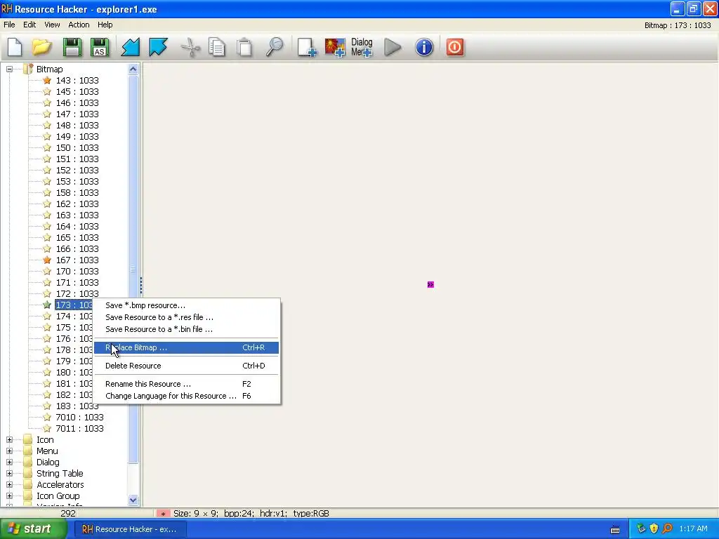Click the Bitmap : 173 : 1033 label
This screenshot has height=539, width=719.
click(678, 25)
